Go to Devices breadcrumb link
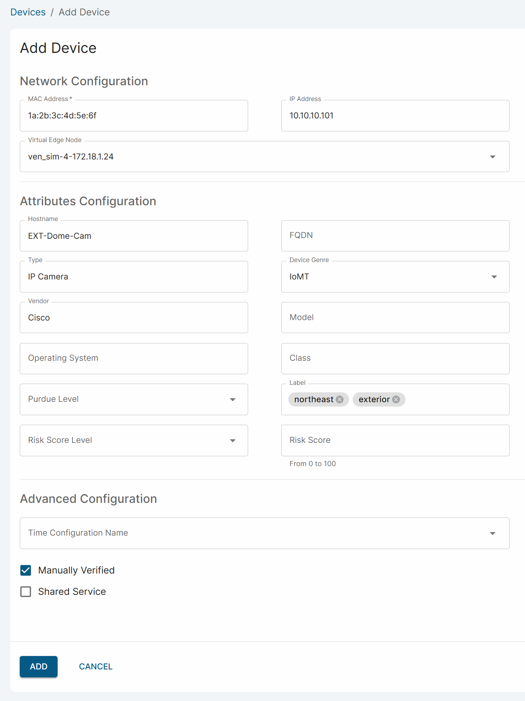The image size is (525, 701). click(28, 12)
